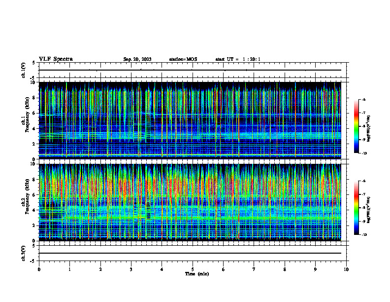
Task: Click time axis tick label "6"
Action: pos(224,269)
